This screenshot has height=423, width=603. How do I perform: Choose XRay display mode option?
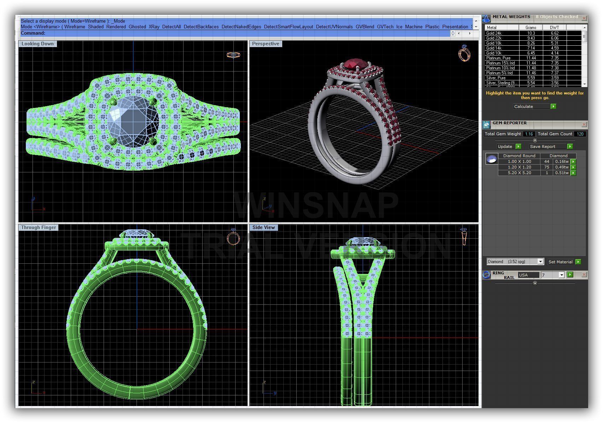click(x=154, y=27)
